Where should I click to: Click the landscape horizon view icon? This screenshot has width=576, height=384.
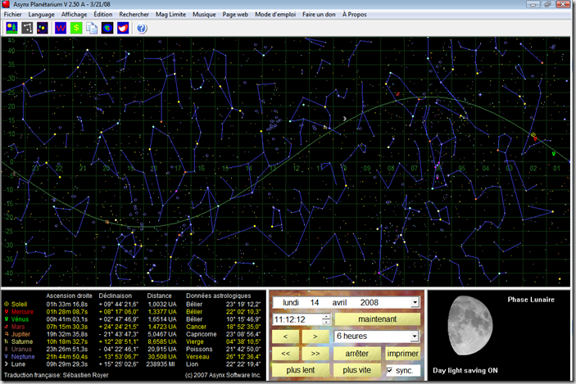11,29
